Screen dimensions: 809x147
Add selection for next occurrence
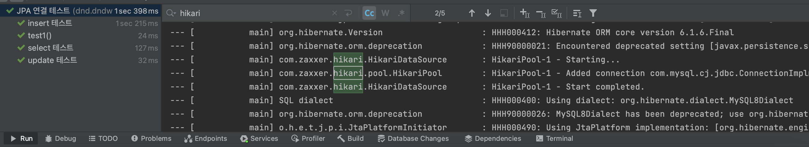tap(525, 13)
